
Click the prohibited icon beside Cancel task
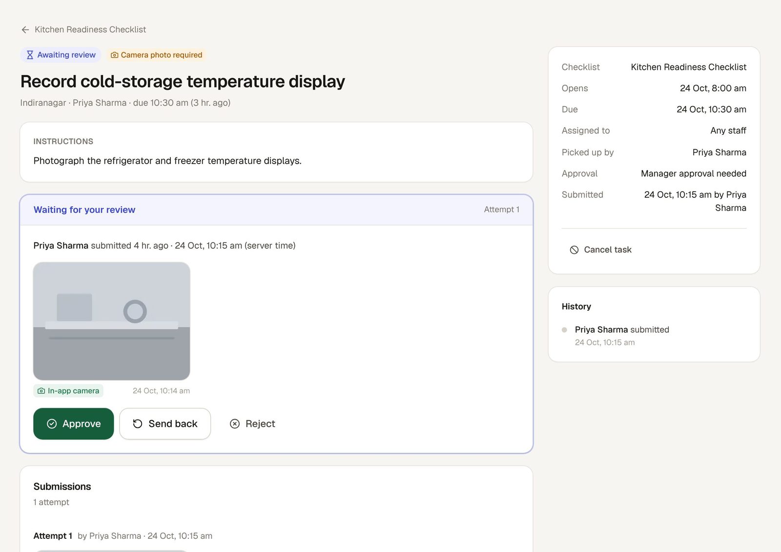[574, 250]
